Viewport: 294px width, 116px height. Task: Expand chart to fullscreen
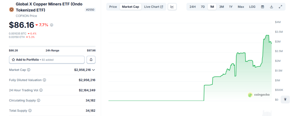(280, 7)
